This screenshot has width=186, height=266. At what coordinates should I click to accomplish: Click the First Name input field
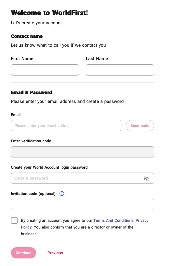pyautogui.click(x=45, y=70)
